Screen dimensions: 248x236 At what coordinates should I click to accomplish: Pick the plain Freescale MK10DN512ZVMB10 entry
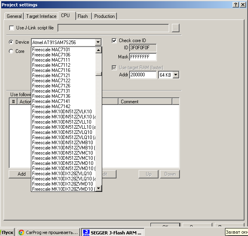pos(63,143)
